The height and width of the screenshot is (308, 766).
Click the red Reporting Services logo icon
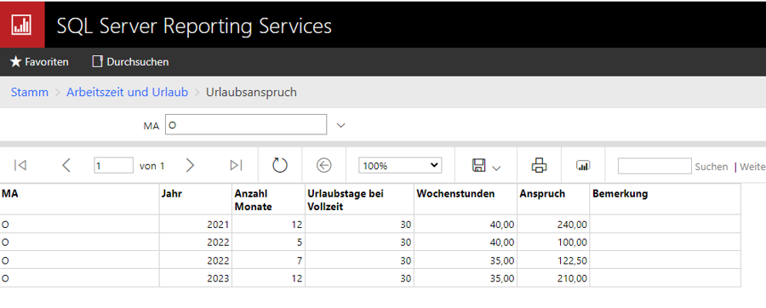[21, 25]
